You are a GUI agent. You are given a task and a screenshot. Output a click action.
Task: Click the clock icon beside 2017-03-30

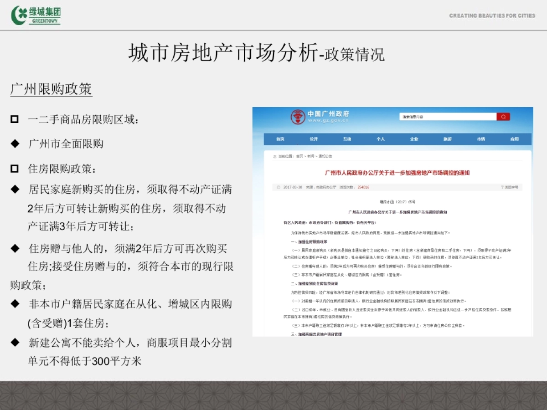(x=278, y=187)
